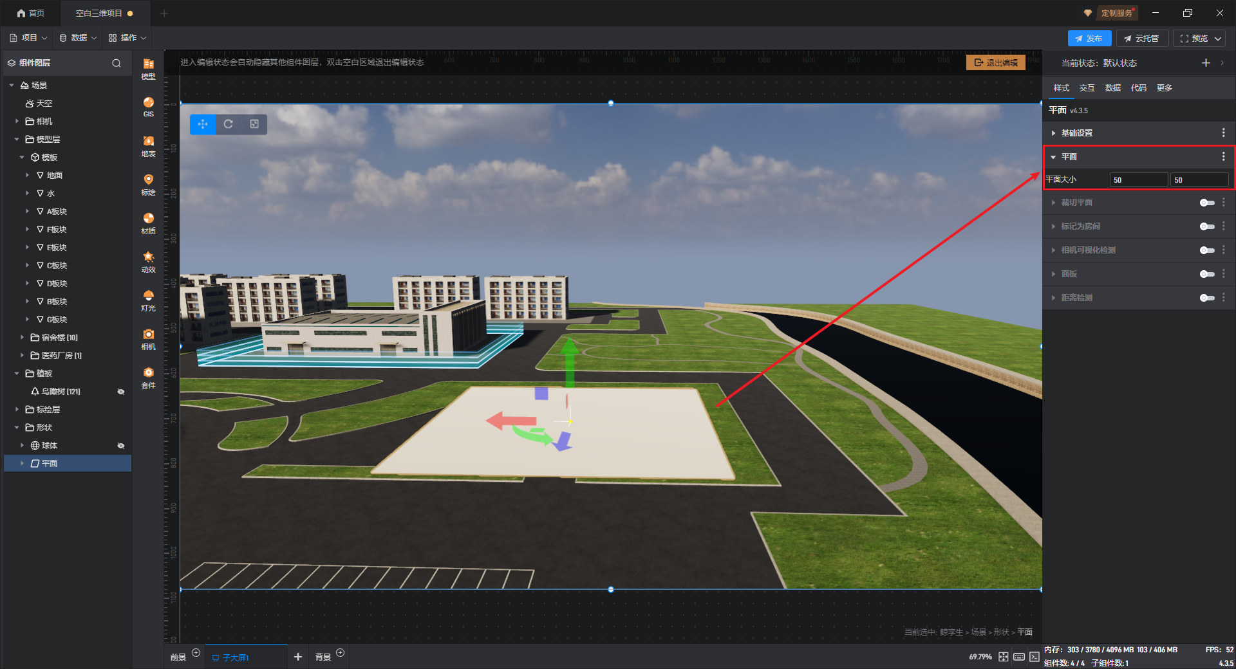Open the 材质 material icon
The image size is (1236, 669).
148,223
